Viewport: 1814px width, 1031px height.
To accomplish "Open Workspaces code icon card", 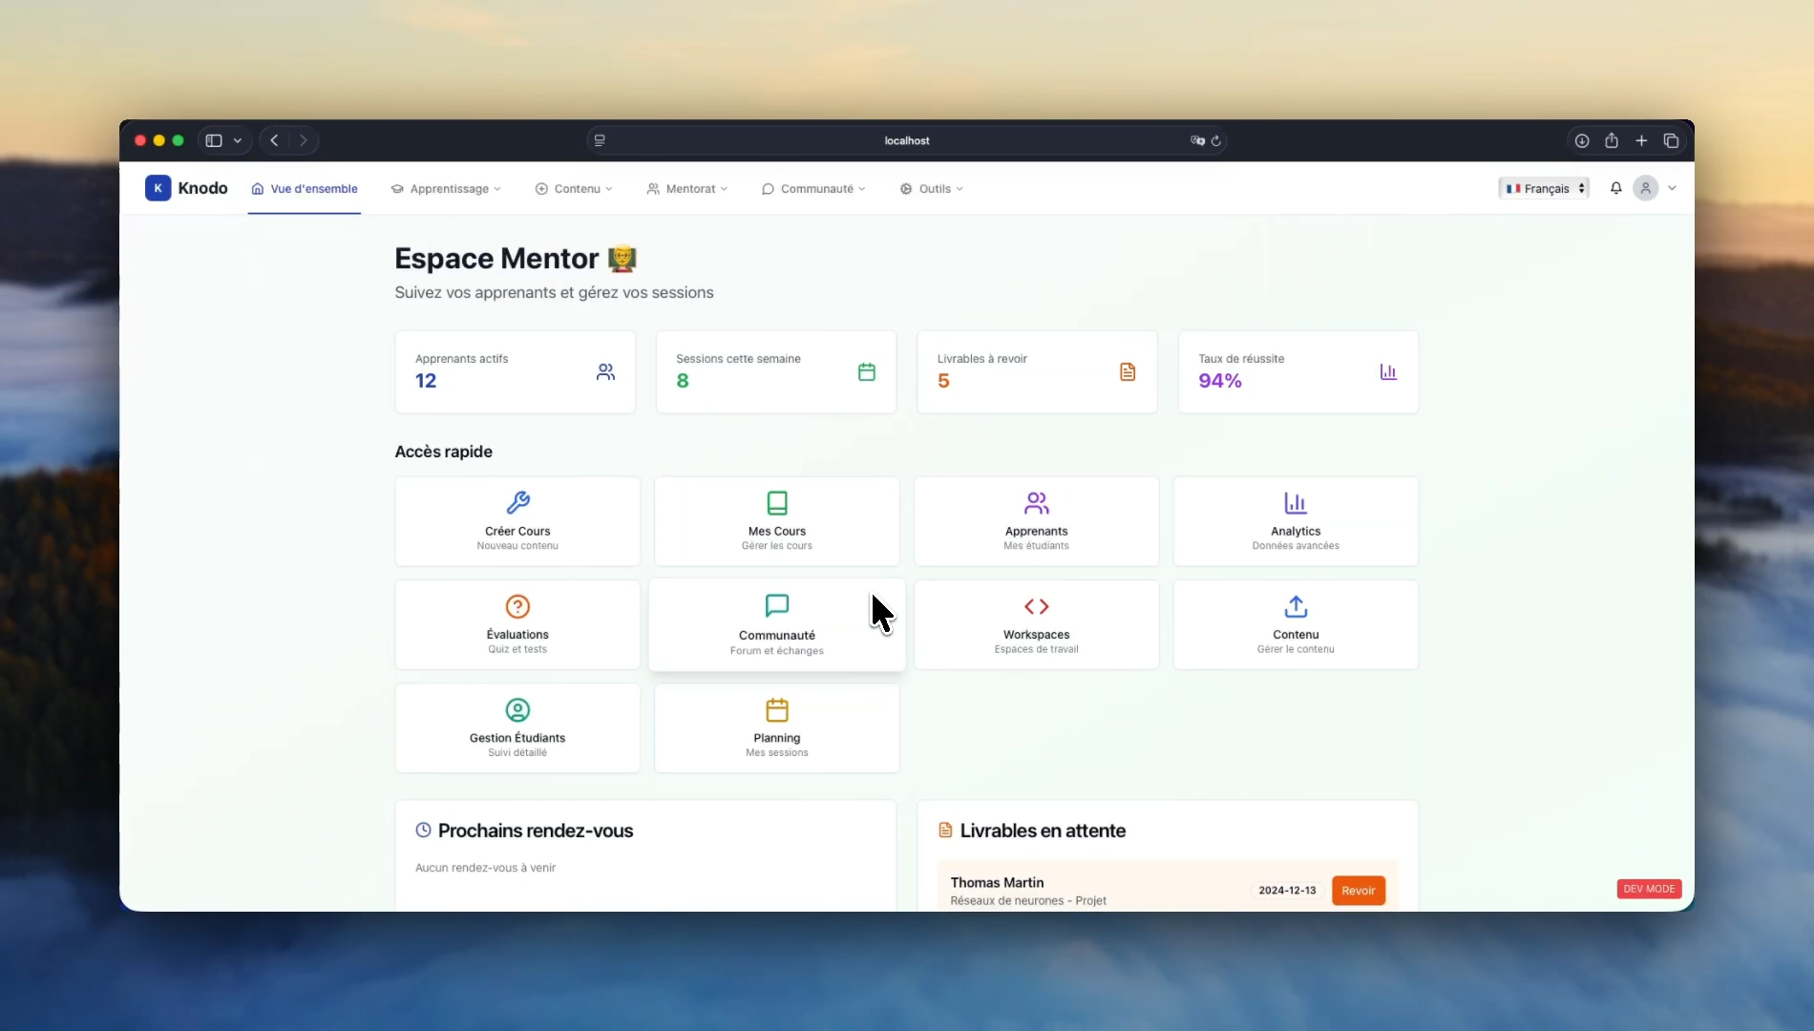I will (1036, 624).
